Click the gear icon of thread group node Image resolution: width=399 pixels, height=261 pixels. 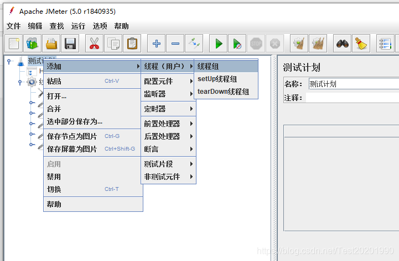coord(32,82)
